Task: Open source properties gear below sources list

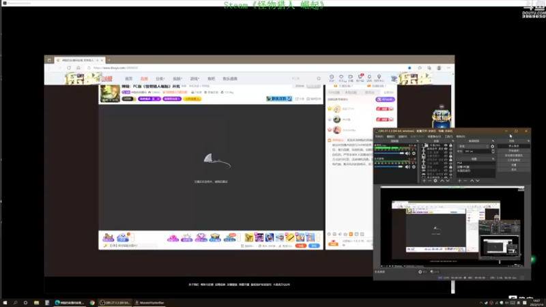Action: click(435, 181)
